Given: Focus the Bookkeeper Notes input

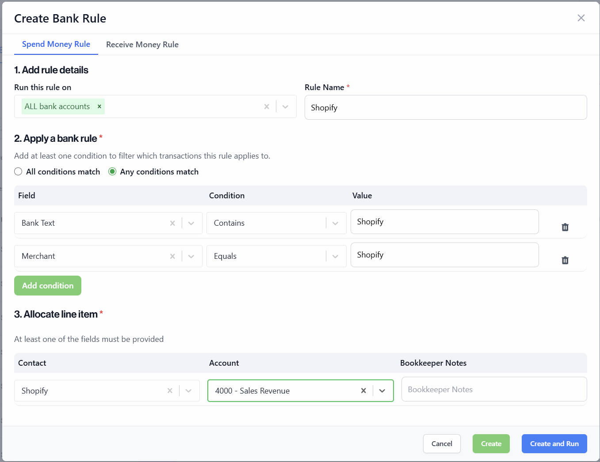Looking at the screenshot, I should (494, 389).
